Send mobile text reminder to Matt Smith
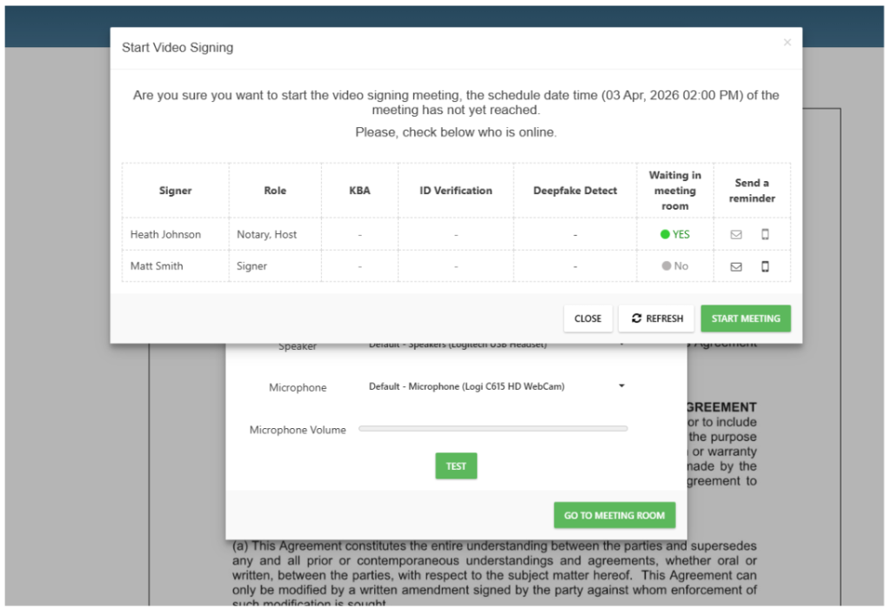Image resolution: width=891 pixels, height=610 pixels. coord(766,266)
